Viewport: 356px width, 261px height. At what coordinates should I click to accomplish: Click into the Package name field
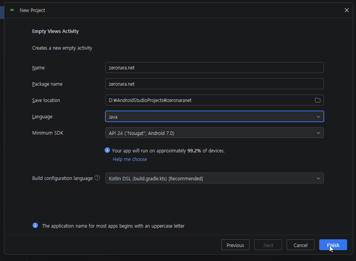214,84
